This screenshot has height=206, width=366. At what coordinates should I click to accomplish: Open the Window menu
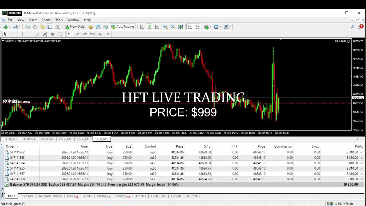click(x=73, y=20)
